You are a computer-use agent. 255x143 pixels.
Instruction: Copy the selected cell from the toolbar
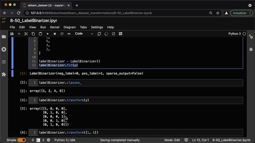click(x=33, y=34)
